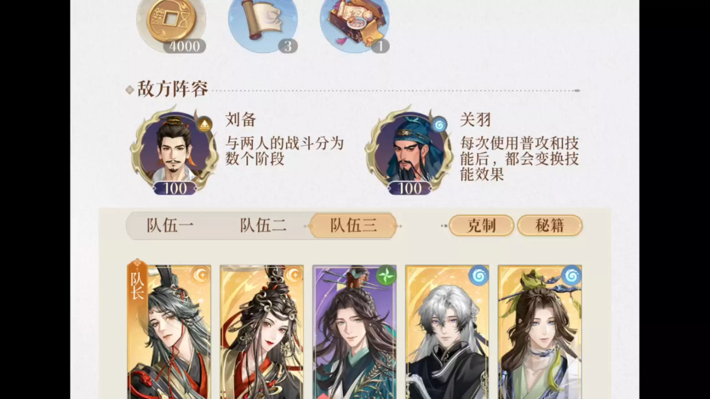Select the fifth card with brown-haired character

pos(540,332)
